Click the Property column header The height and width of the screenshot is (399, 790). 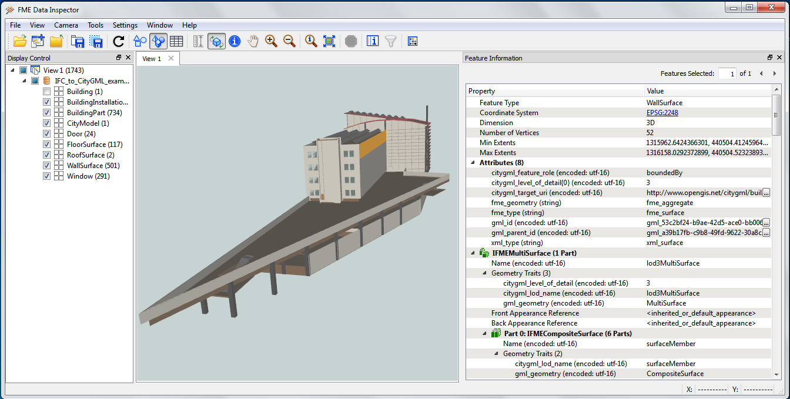coord(555,91)
